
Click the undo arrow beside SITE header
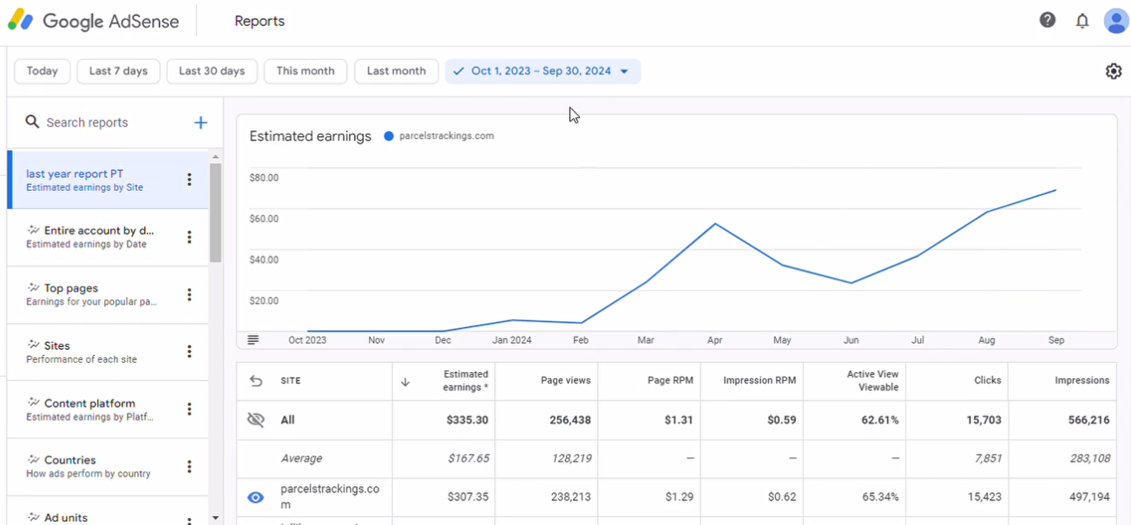pyautogui.click(x=256, y=381)
